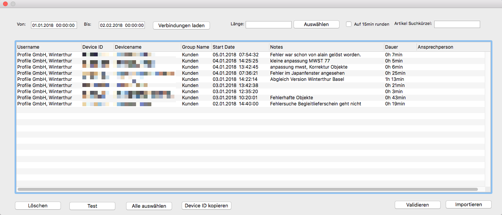Click the Test button
Screen dimensions: 502x215
click(92, 206)
